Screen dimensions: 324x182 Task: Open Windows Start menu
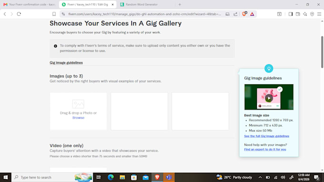6,177
